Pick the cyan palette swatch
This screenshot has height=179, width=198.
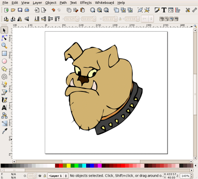pos(84,166)
